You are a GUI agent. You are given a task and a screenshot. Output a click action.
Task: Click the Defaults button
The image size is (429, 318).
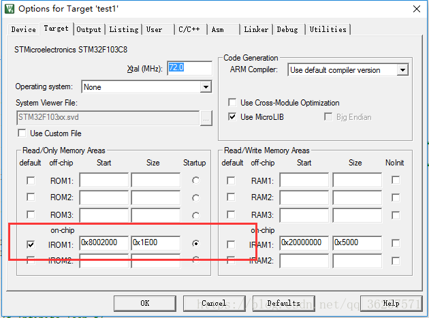(x=284, y=303)
